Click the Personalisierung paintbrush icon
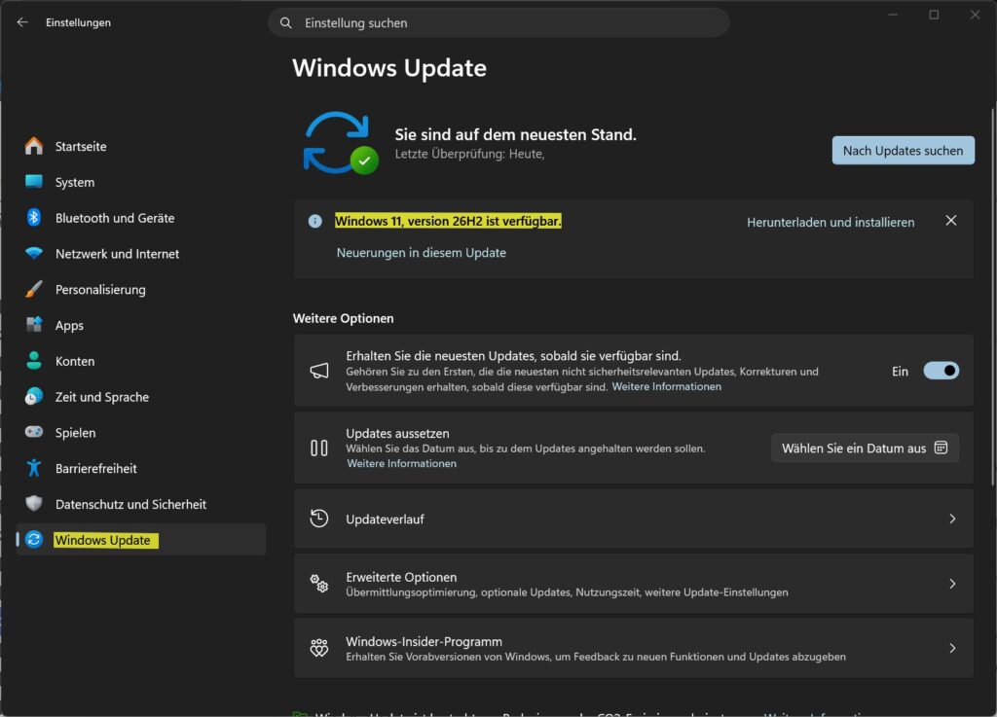The height and width of the screenshot is (717, 997). click(34, 289)
